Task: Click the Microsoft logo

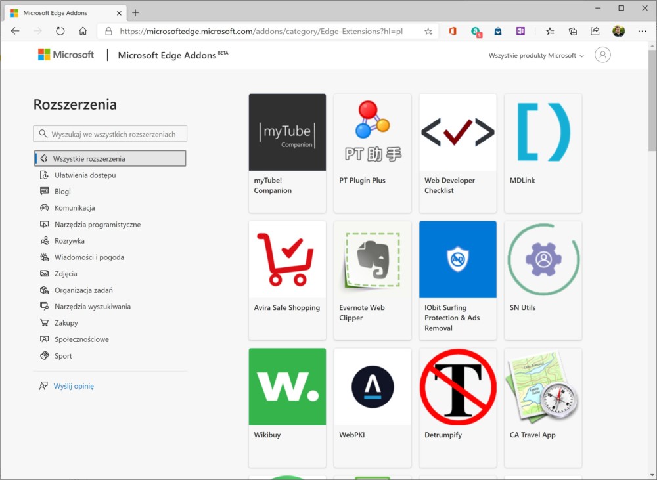Action: coord(66,55)
